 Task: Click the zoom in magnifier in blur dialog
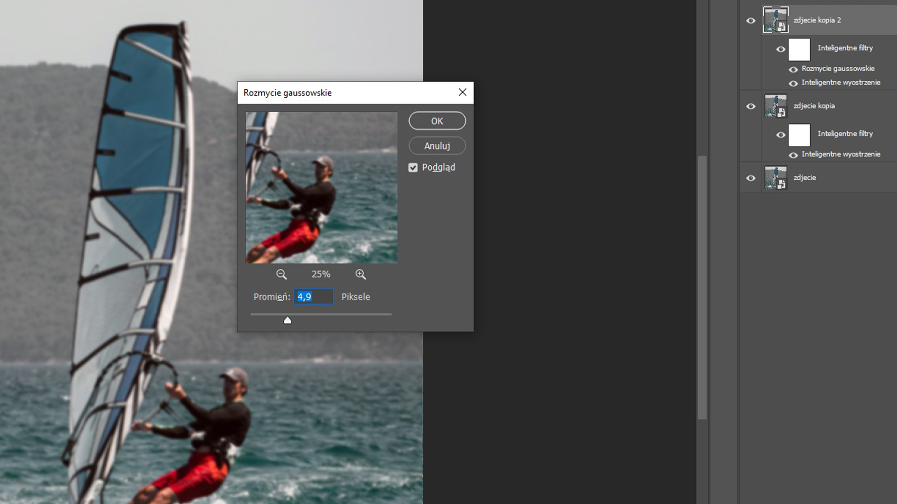click(x=360, y=274)
